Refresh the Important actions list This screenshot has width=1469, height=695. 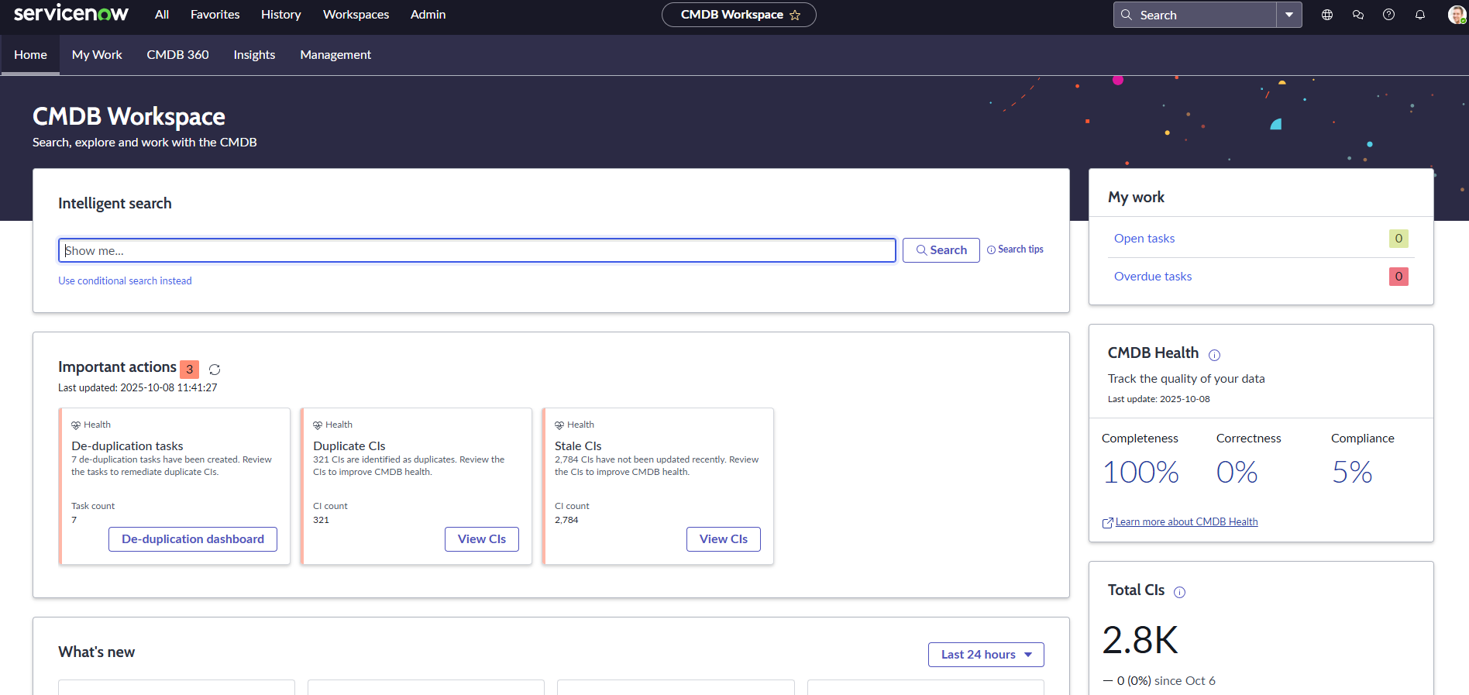pos(215,370)
